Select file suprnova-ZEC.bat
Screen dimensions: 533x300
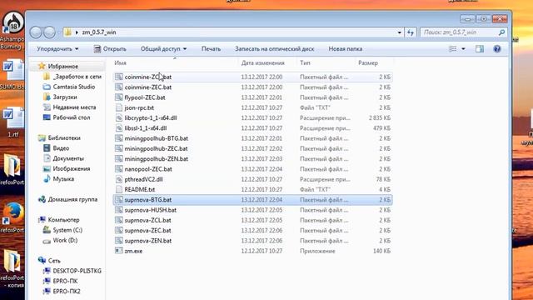click(147, 230)
